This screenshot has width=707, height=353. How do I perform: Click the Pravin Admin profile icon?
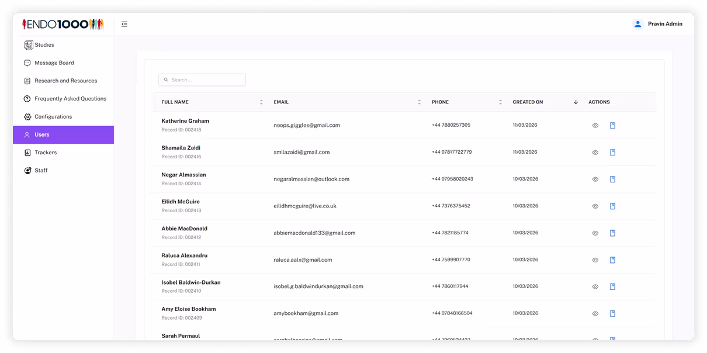tap(637, 23)
